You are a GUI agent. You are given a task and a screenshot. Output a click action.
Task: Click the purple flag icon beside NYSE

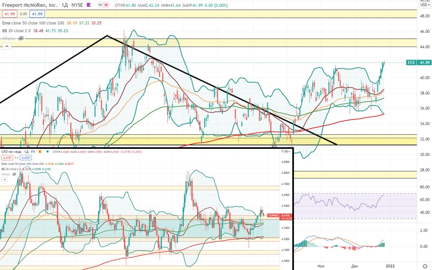click(x=89, y=5)
